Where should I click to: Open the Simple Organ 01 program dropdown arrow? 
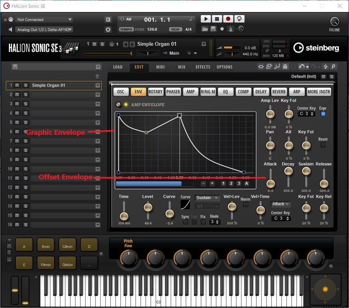pos(204,44)
